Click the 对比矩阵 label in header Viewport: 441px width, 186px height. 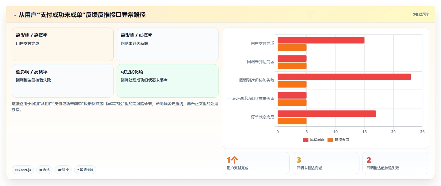point(421,14)
